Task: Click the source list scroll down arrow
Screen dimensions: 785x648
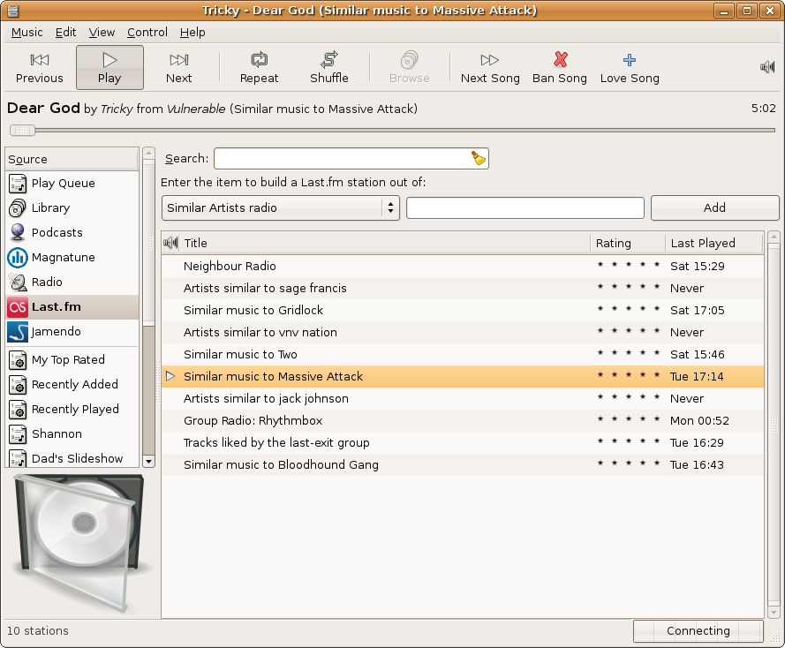Action: tap(148, 462)
